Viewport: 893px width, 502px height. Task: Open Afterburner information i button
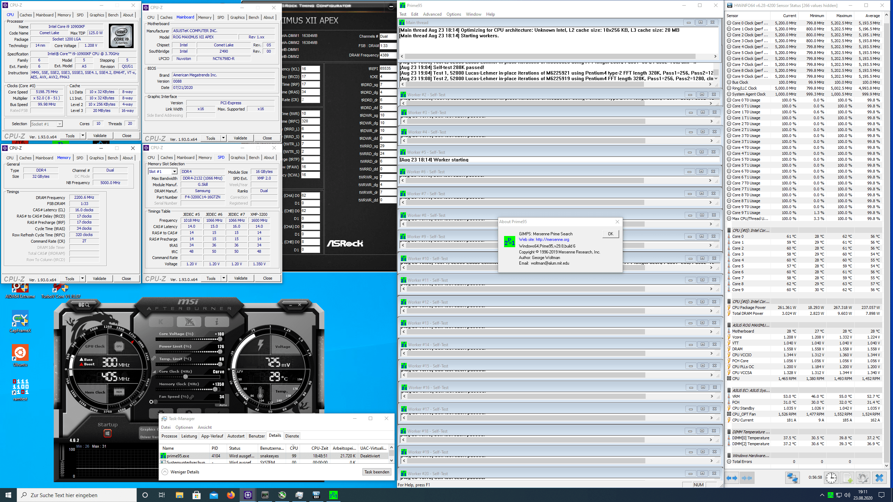click(x=217, y=321)
